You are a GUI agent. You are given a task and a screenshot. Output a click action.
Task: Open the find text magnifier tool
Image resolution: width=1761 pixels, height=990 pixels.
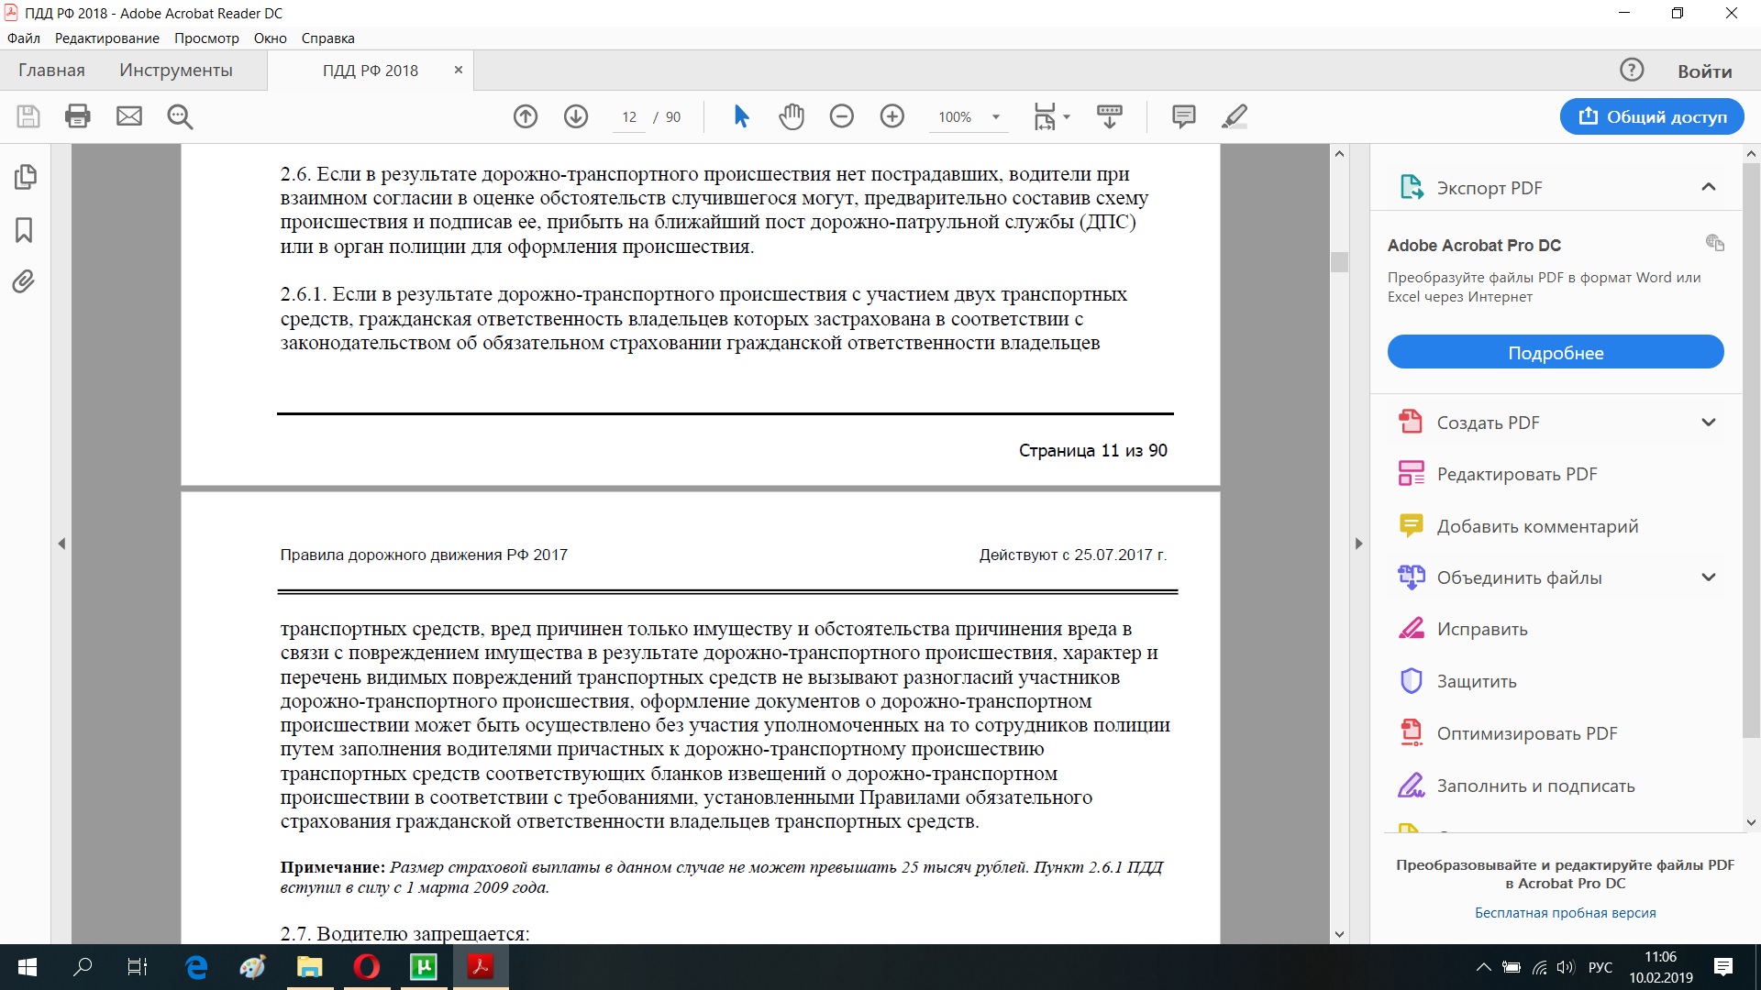click(x=180, y=116)
